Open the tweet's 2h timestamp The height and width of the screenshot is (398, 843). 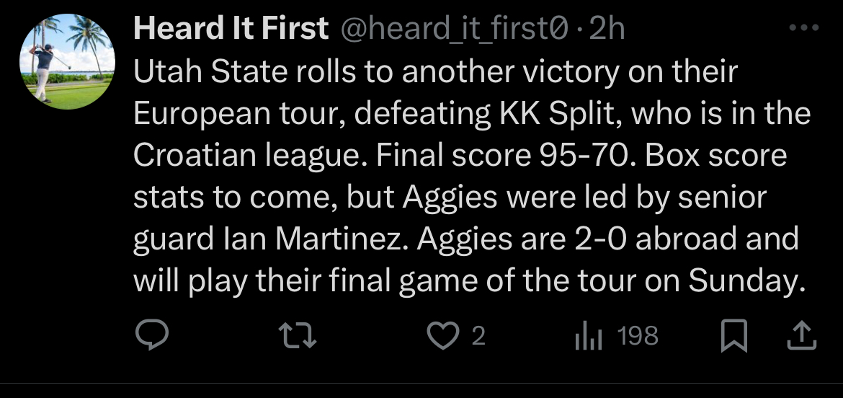coord(607,29)
